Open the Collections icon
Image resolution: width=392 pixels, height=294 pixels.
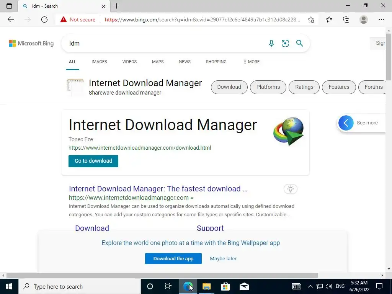point(346,20)
